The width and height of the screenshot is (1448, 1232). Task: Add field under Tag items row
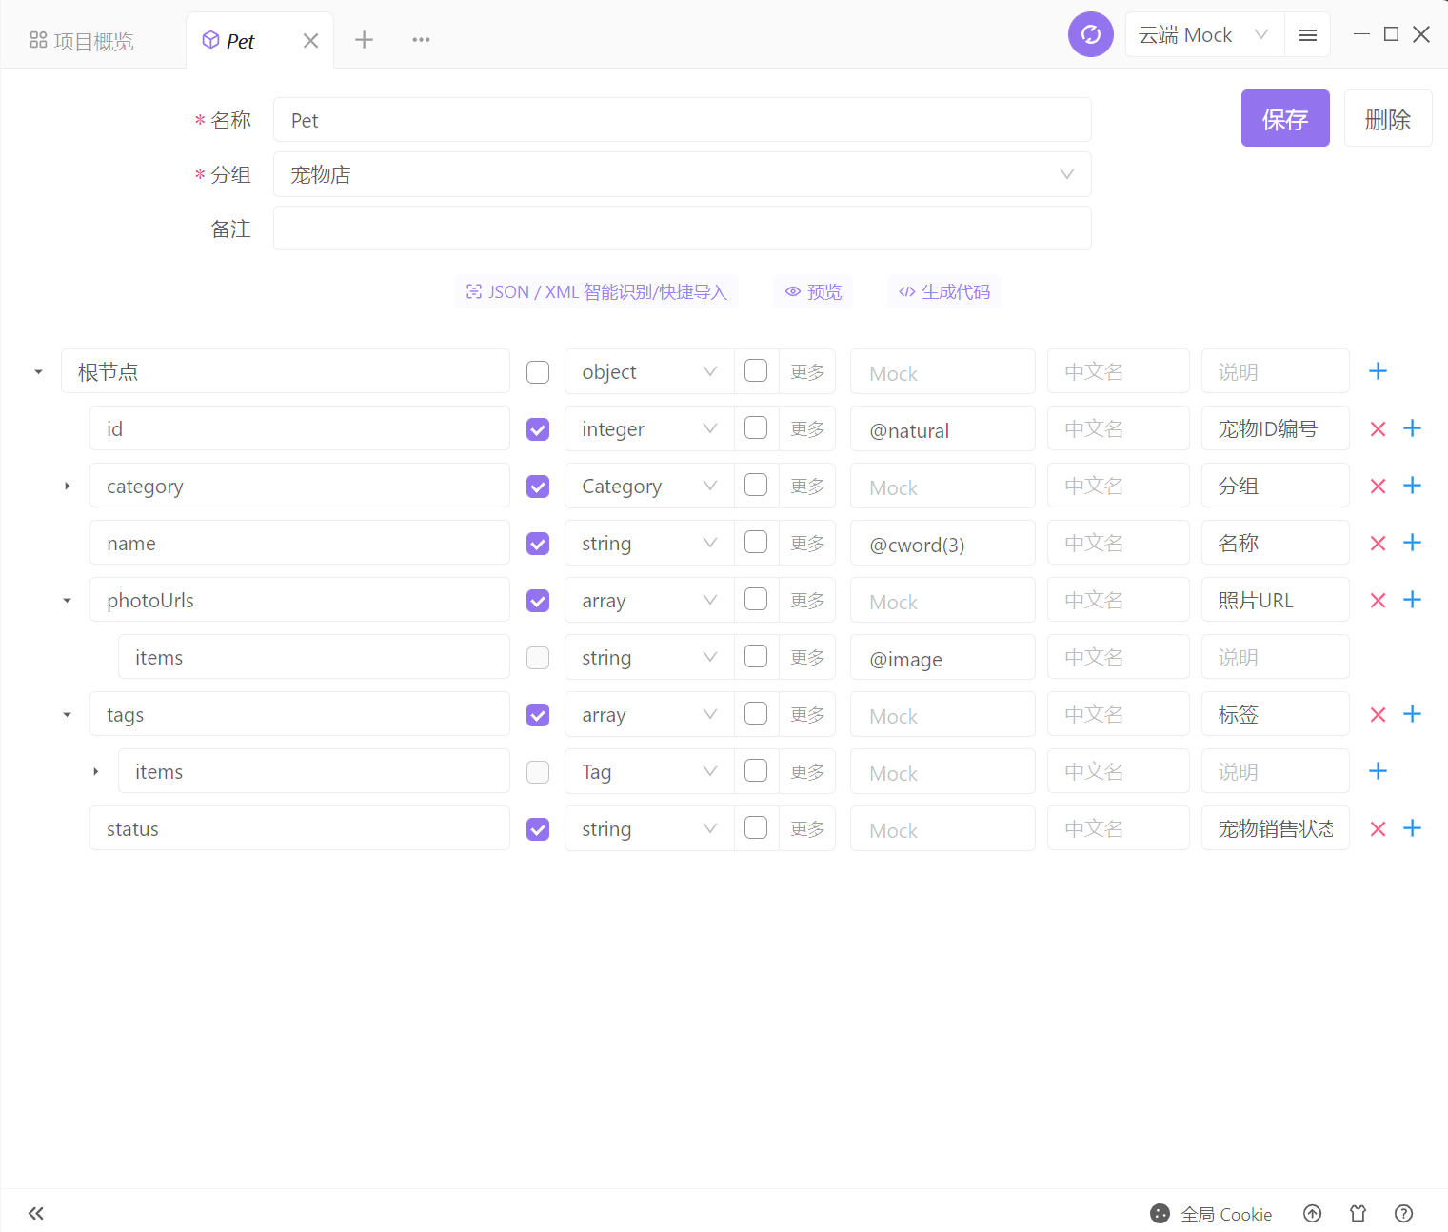click(1378, 771)
